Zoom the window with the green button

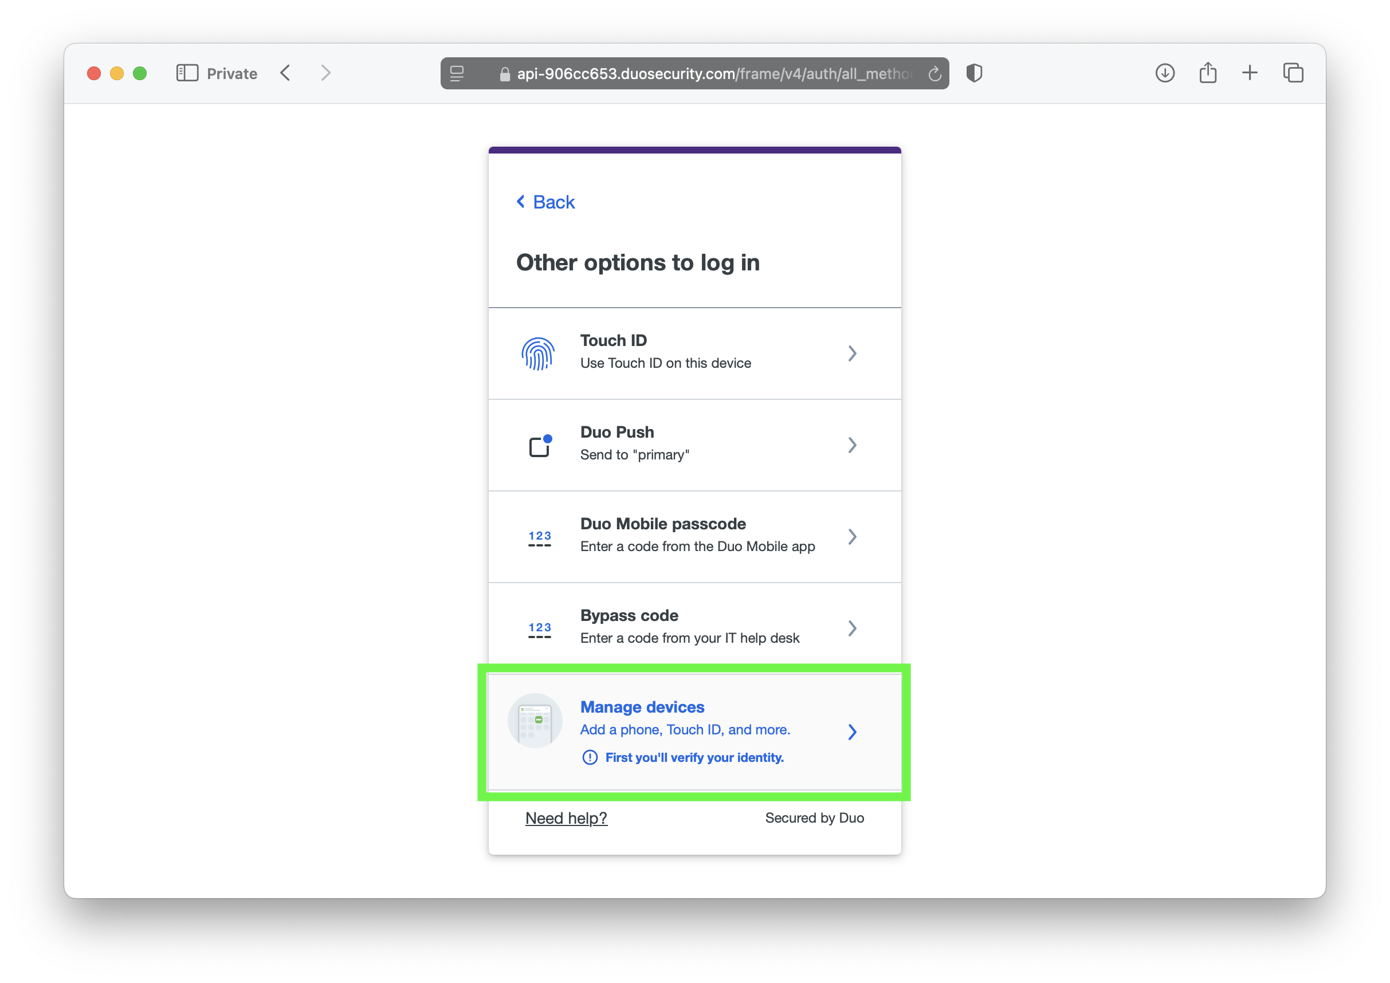(140, 73)
